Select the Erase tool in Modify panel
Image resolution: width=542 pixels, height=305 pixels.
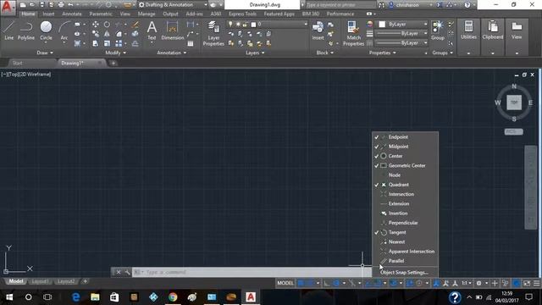click(x=135, y=25)
